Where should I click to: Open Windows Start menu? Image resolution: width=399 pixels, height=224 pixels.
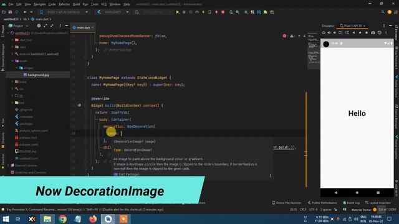(x=6, y=218)
